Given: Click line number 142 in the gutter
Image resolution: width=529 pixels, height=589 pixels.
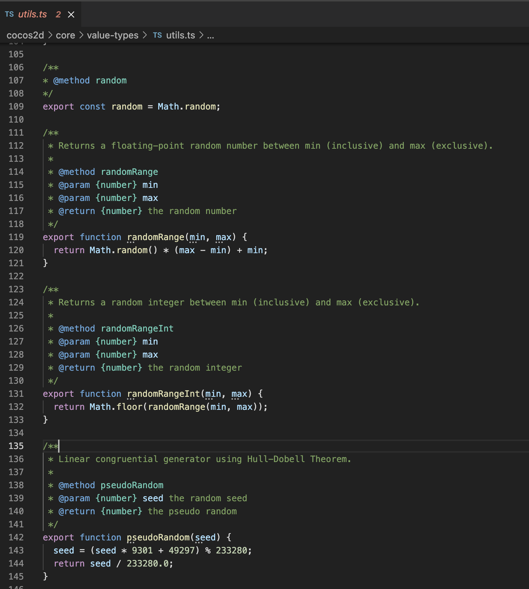Looking at the screenshot, I should click(16, 537).
